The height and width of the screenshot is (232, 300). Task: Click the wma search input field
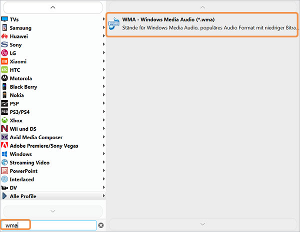click(48, 226)
